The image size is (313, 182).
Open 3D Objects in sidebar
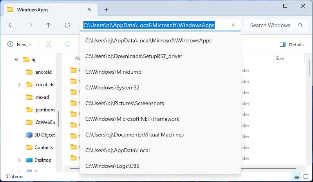click(41, 135)
